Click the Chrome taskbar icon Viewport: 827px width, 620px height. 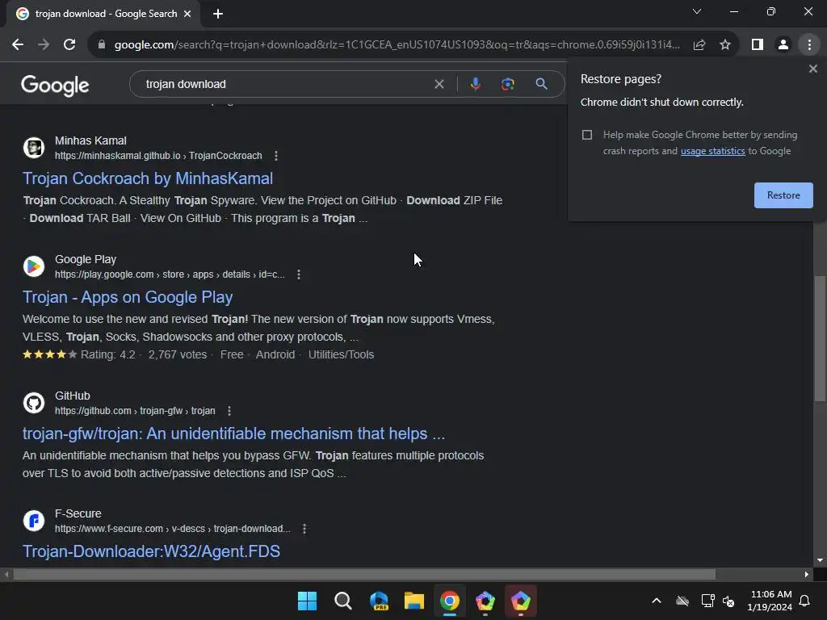tap(450, 601)
